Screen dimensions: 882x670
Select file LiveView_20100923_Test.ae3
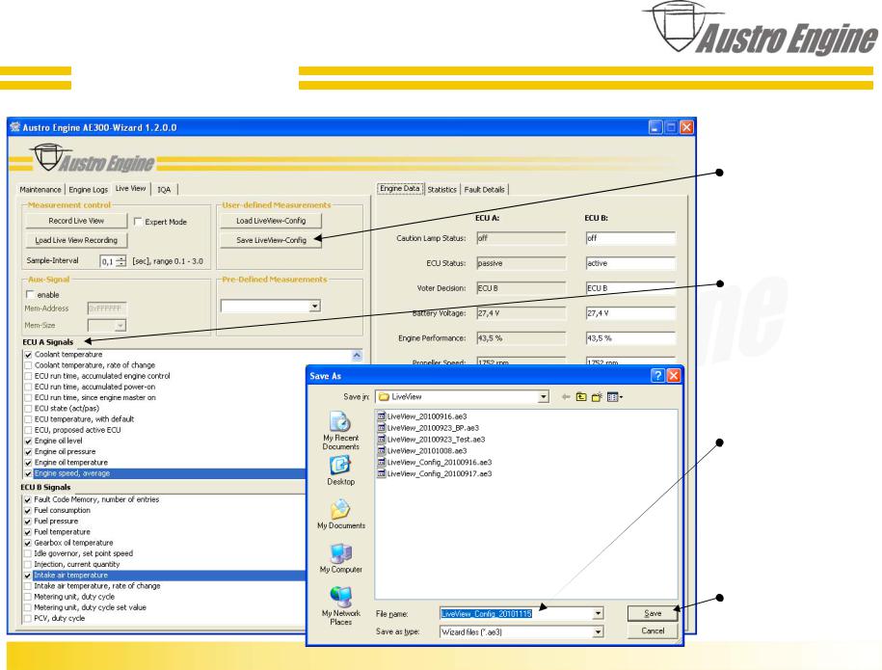tap(431, 440)
